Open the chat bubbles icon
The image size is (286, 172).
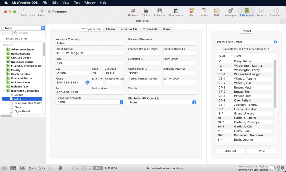tap(273, 168)
